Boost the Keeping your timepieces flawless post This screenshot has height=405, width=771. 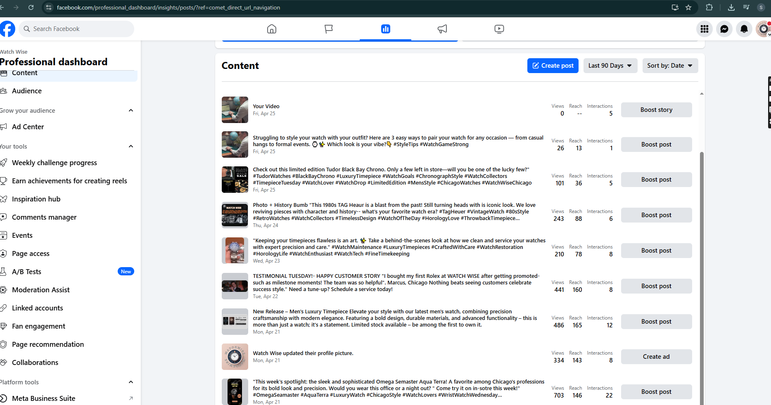point(657,251)
